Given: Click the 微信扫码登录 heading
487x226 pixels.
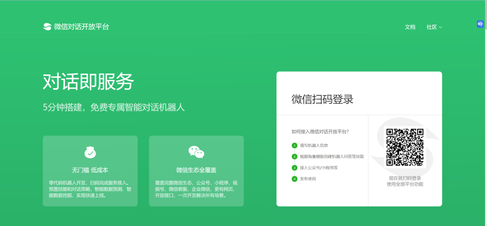Looking at the screenshot, I should [x=322, y=99].
